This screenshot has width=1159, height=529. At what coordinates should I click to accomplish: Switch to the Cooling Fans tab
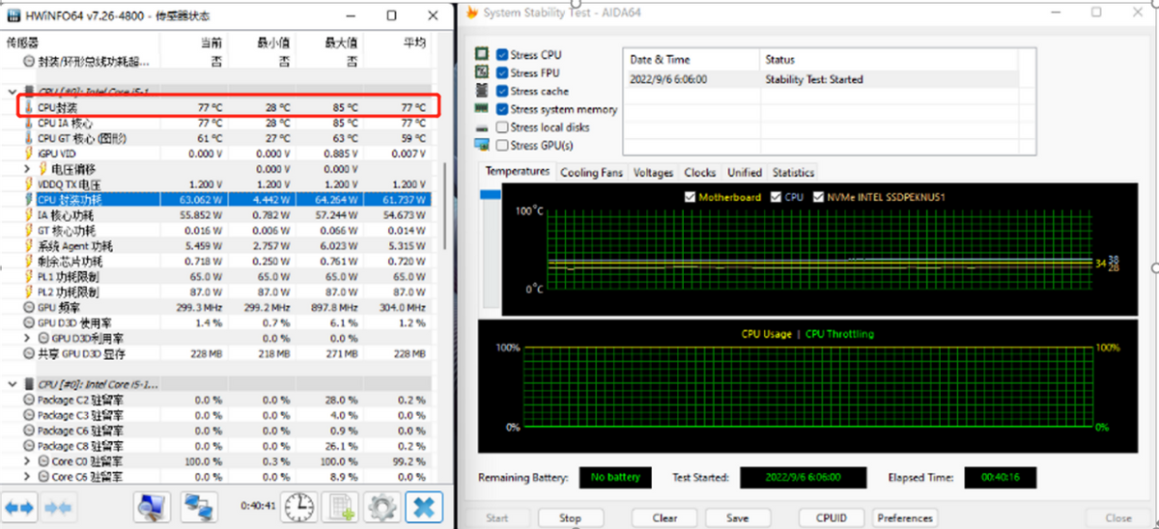point(592,173)
